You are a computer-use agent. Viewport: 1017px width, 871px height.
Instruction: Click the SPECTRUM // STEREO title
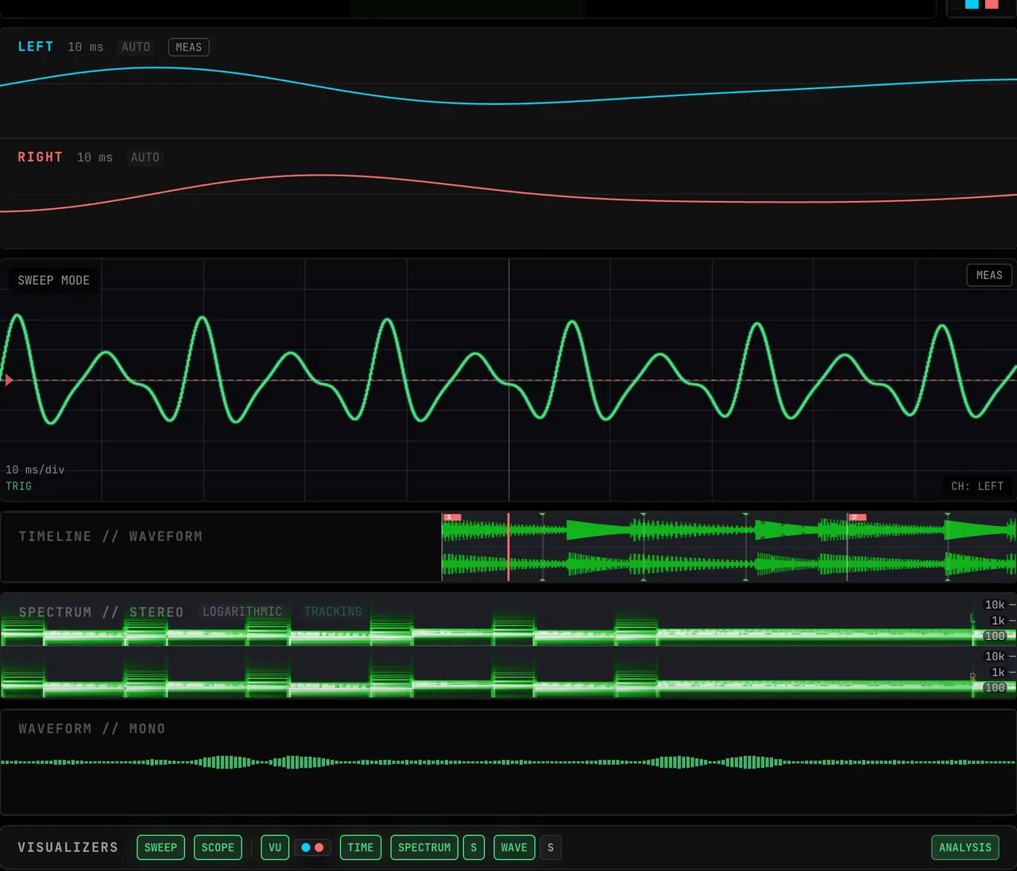click(x=101, y=612)
